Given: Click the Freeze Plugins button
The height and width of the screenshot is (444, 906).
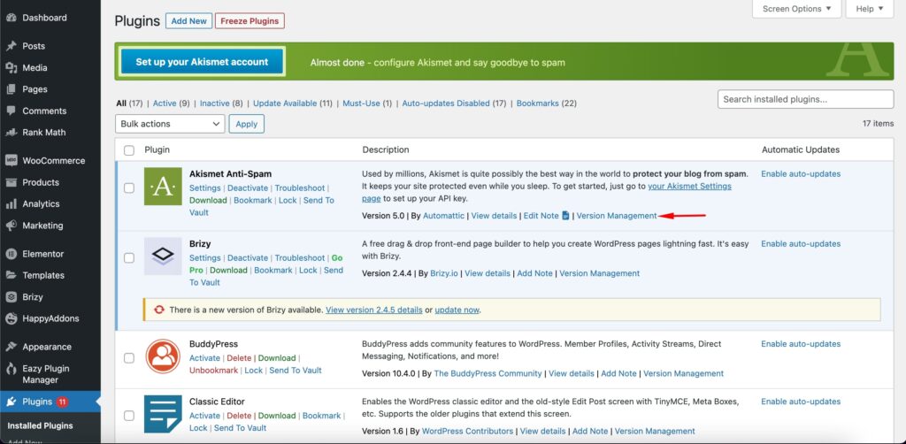Looking at the screenshot, I should point(250,21).
